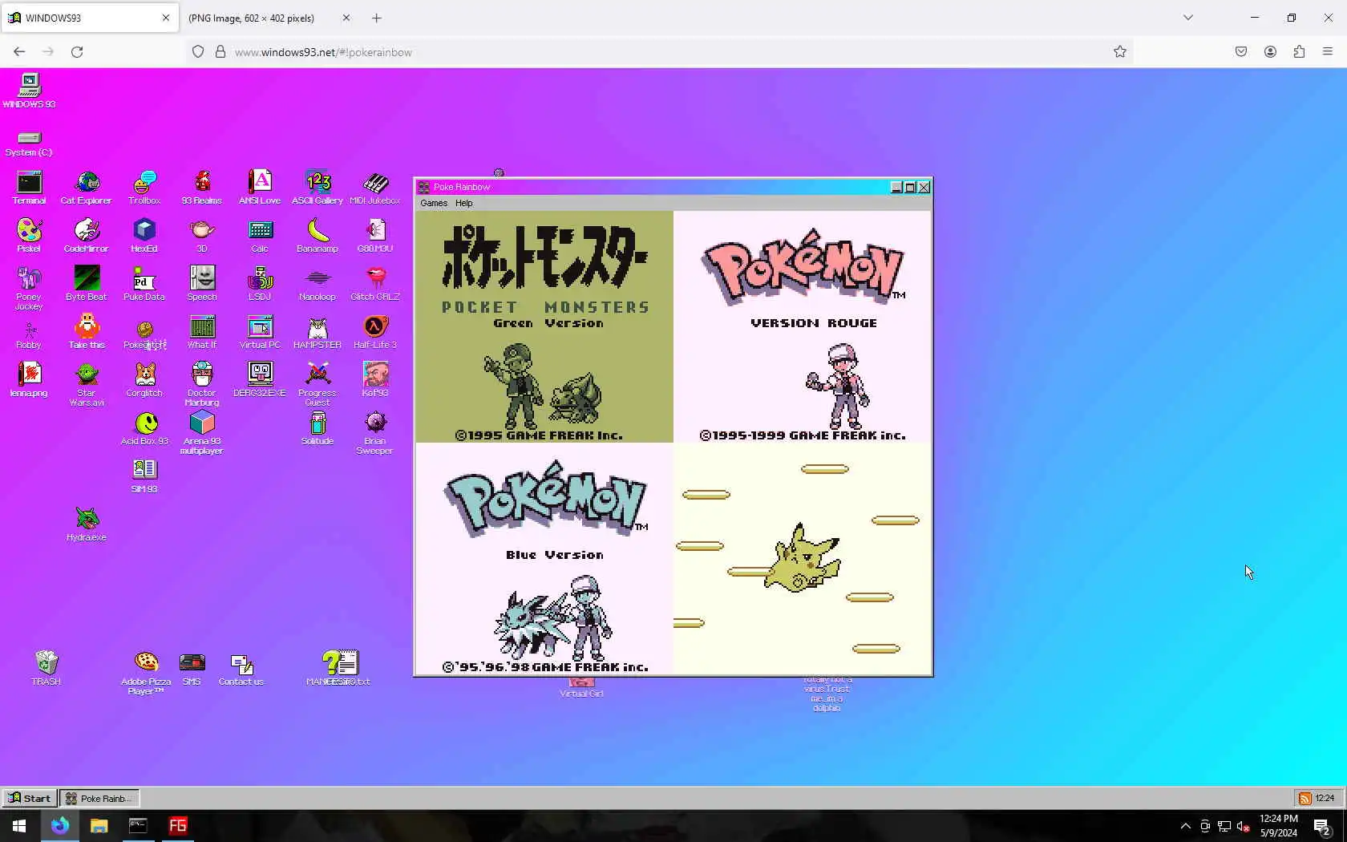This screenshot has height=842, width=1347.
Task: Save page to Pocket
Action: (1241, 52)
